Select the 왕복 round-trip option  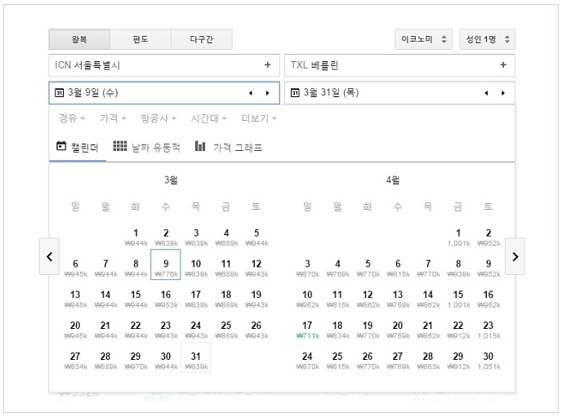click(79, 39)
